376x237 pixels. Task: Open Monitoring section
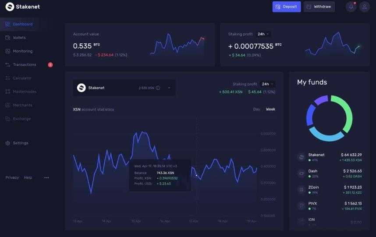23,51
